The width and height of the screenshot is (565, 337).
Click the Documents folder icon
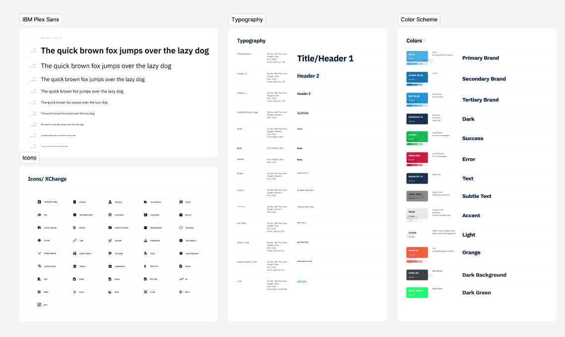145,202
